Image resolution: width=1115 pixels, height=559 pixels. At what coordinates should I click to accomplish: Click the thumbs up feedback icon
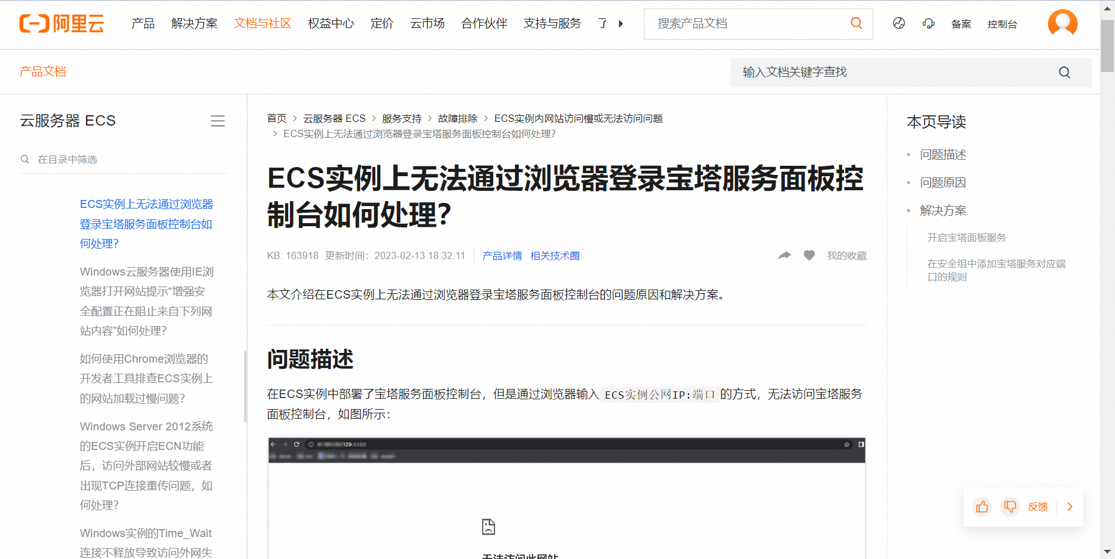point(982,507)
